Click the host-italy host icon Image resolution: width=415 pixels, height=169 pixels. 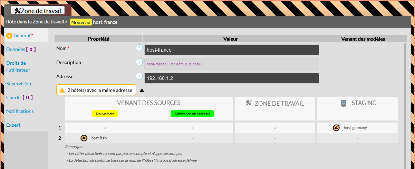[84, 138]
